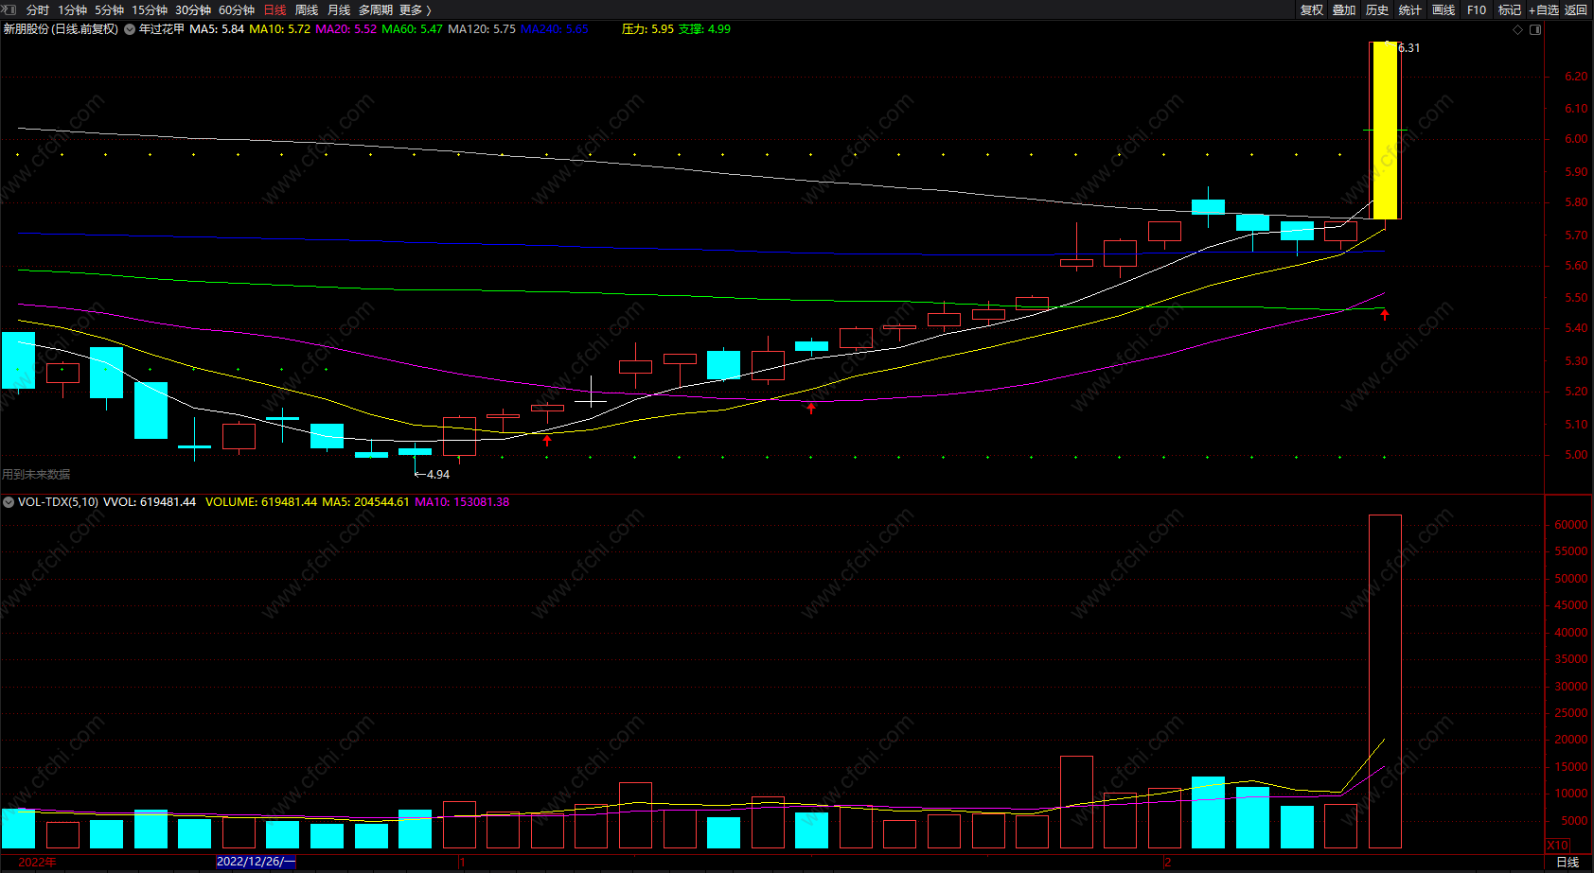Click the MA5: 5.84 label
This screenshot has height=873, width=1594.
(x=217, y=29)
